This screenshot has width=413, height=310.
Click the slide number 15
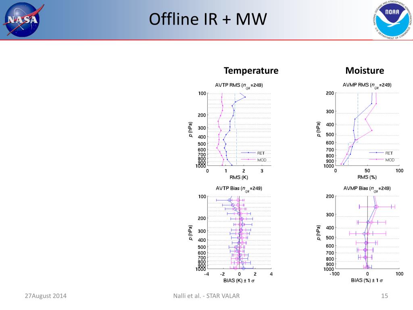[x=384, y=296]
